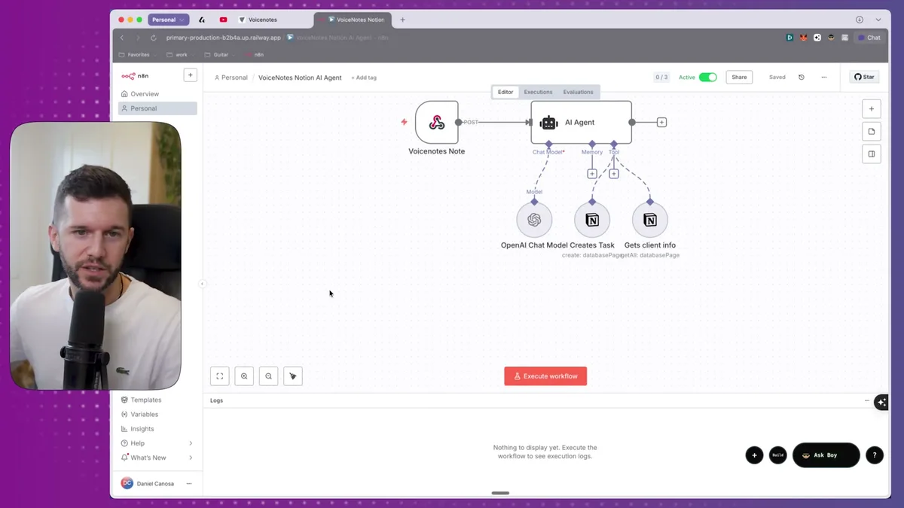The height and width of the screenshot is (508, 904).
Task: Click the Share button
Action: pyautogui.click(x=738, y=77)
